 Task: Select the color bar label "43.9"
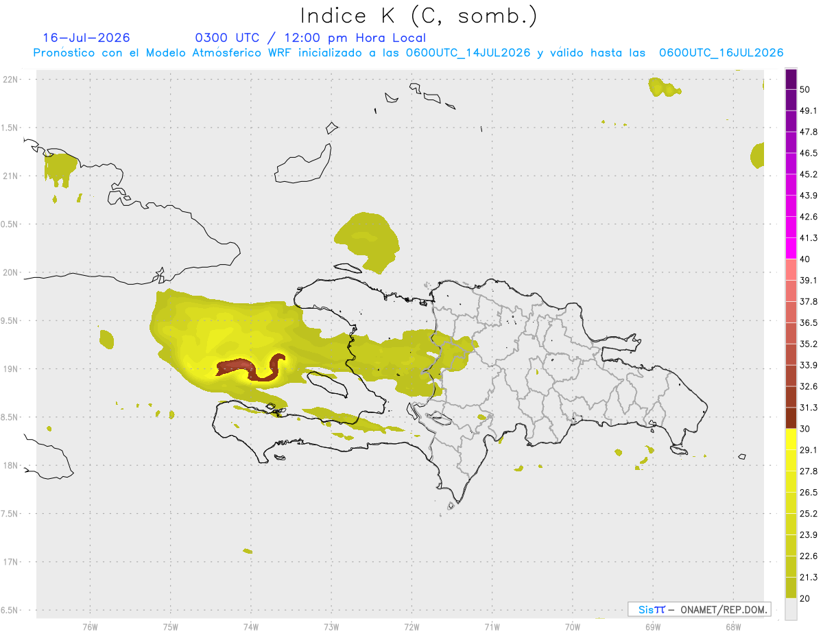pos(809,196)
